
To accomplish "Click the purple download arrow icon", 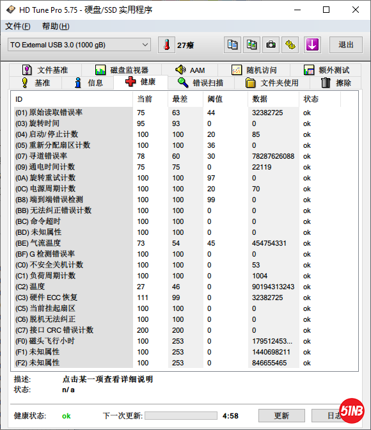I will tap(312, 45).
